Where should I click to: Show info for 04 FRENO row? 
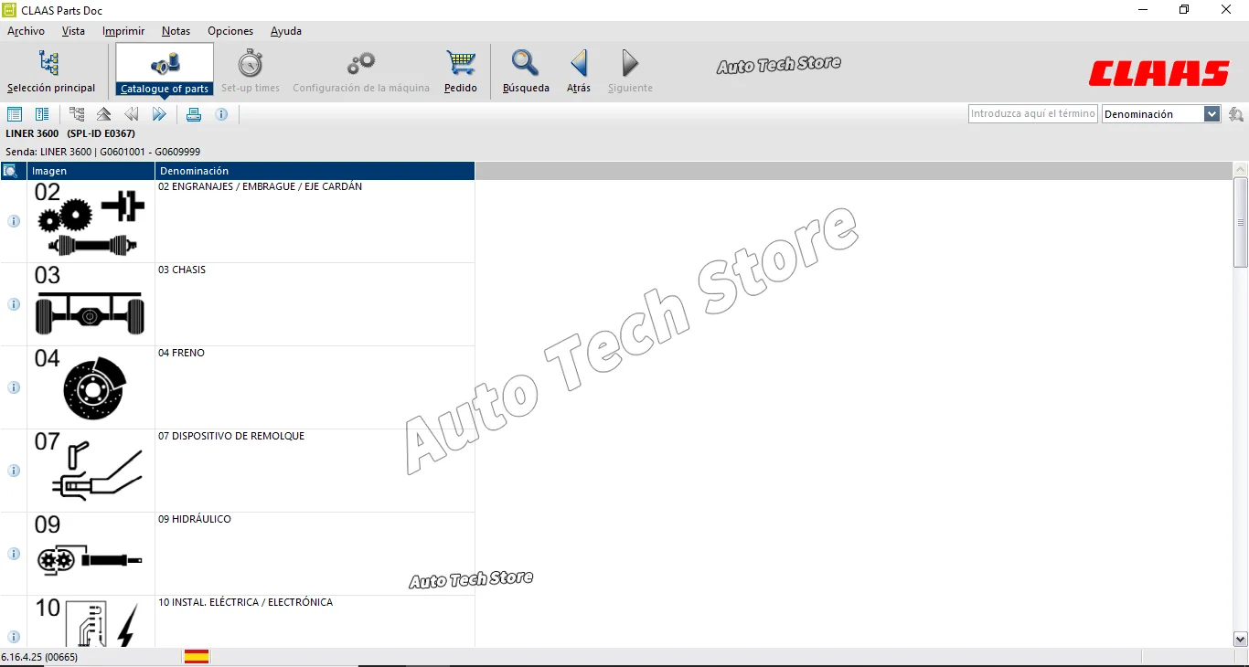click(14, 387)
